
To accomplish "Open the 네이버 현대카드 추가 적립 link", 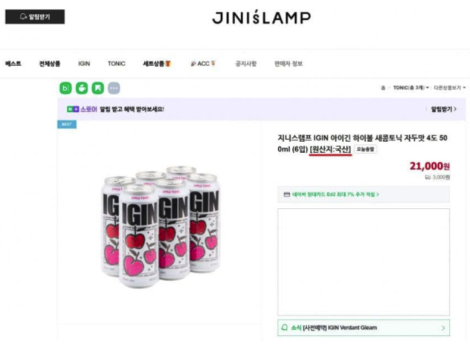I will [336, 195].
